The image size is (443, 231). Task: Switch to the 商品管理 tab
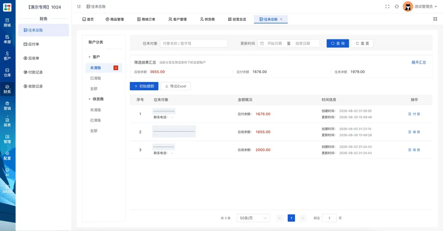pos(115,19)
